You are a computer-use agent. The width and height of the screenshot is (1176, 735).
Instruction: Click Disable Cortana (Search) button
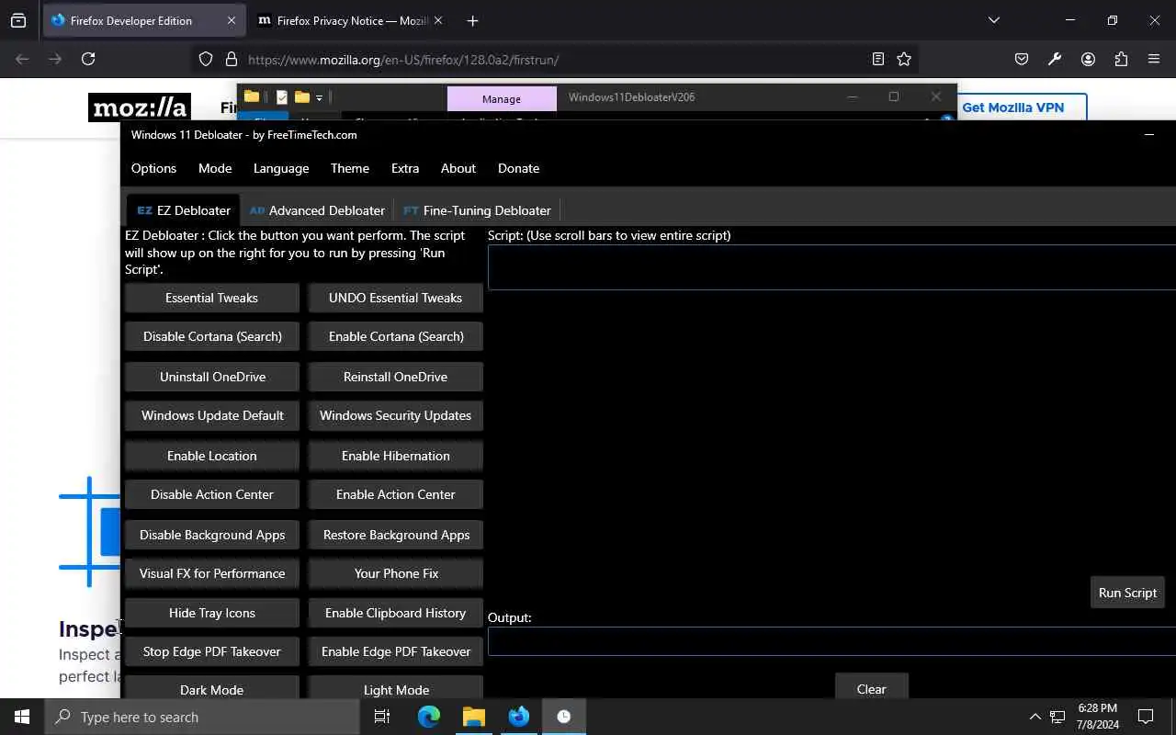tap(212, 336)
